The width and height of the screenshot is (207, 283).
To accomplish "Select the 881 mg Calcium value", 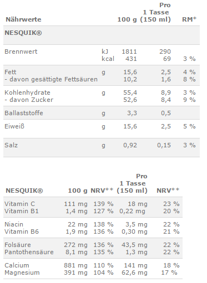I will pos(75,265).
